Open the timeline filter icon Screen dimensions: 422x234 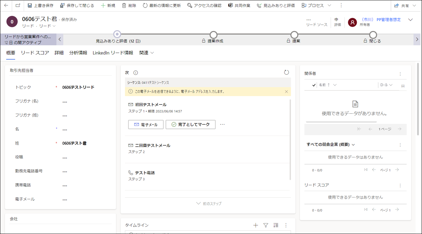pyautogui.click(x=266, y=225)
